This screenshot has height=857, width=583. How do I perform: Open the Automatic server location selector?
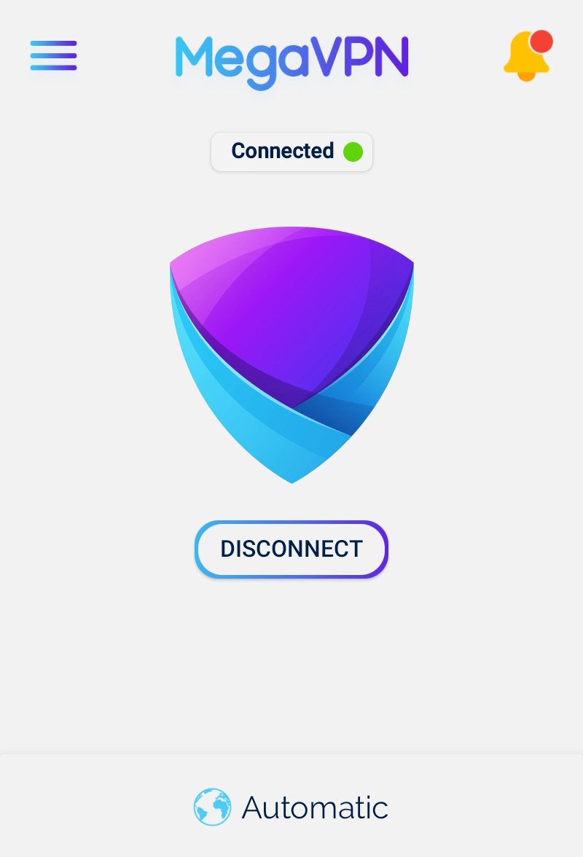(x=291, y=807)
